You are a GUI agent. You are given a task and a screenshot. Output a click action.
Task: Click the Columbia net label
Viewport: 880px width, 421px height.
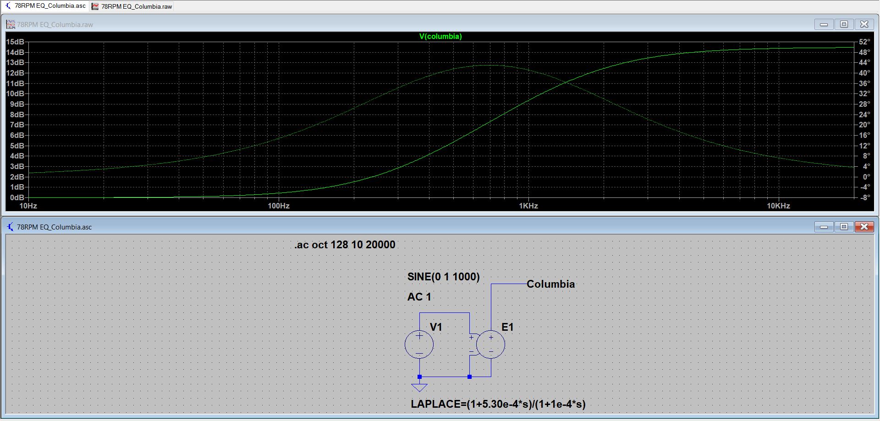tap(550, 284)
